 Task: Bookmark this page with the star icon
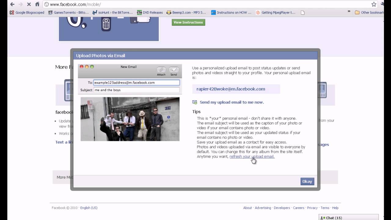[374, 4]
